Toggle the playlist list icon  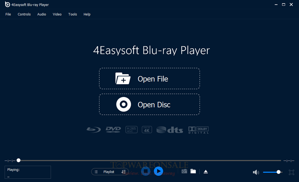click(x=96, y=172)
